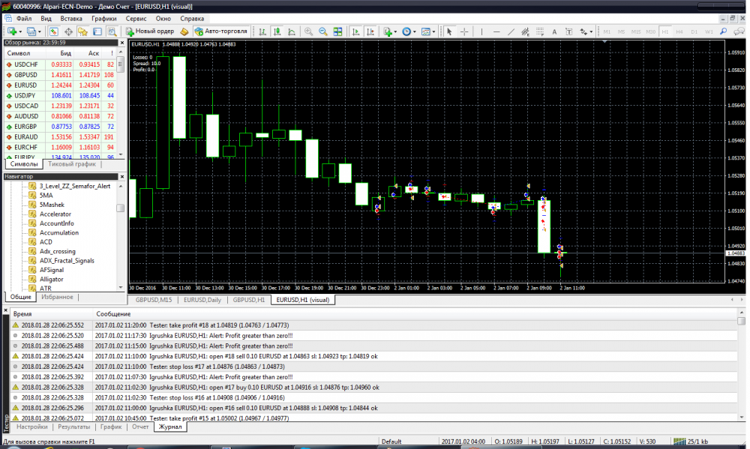
Task: Switch chart to bar chart style
Action: coord(262,31)
